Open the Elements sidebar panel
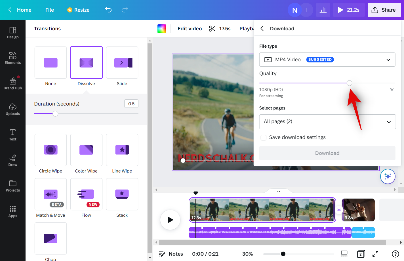 point(13,58)
